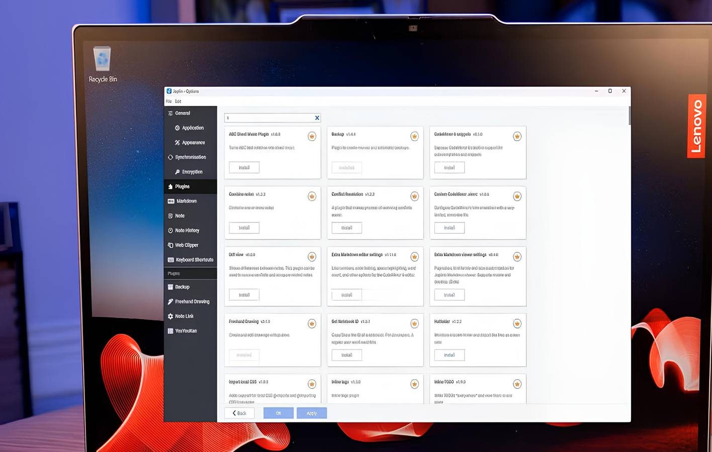Open the Edit menu
Image resolution: width=712 pixels, height=452 pixels.
pyautogui.click(x=178, y=101)
